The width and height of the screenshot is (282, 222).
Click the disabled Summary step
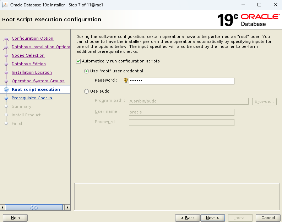(22, 106)
